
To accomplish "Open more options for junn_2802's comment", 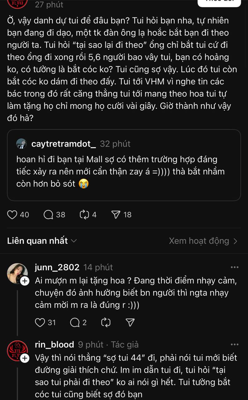I will tap(234, 267).
